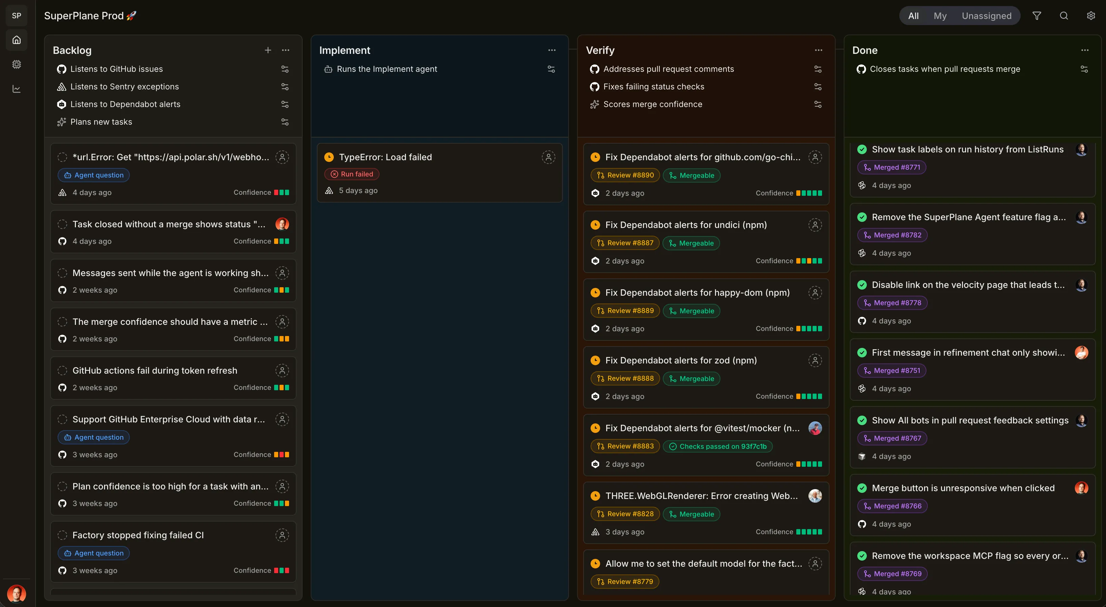Click the SP workspace logo
This screenshot has height=607, width=1106.
(16, 16)
